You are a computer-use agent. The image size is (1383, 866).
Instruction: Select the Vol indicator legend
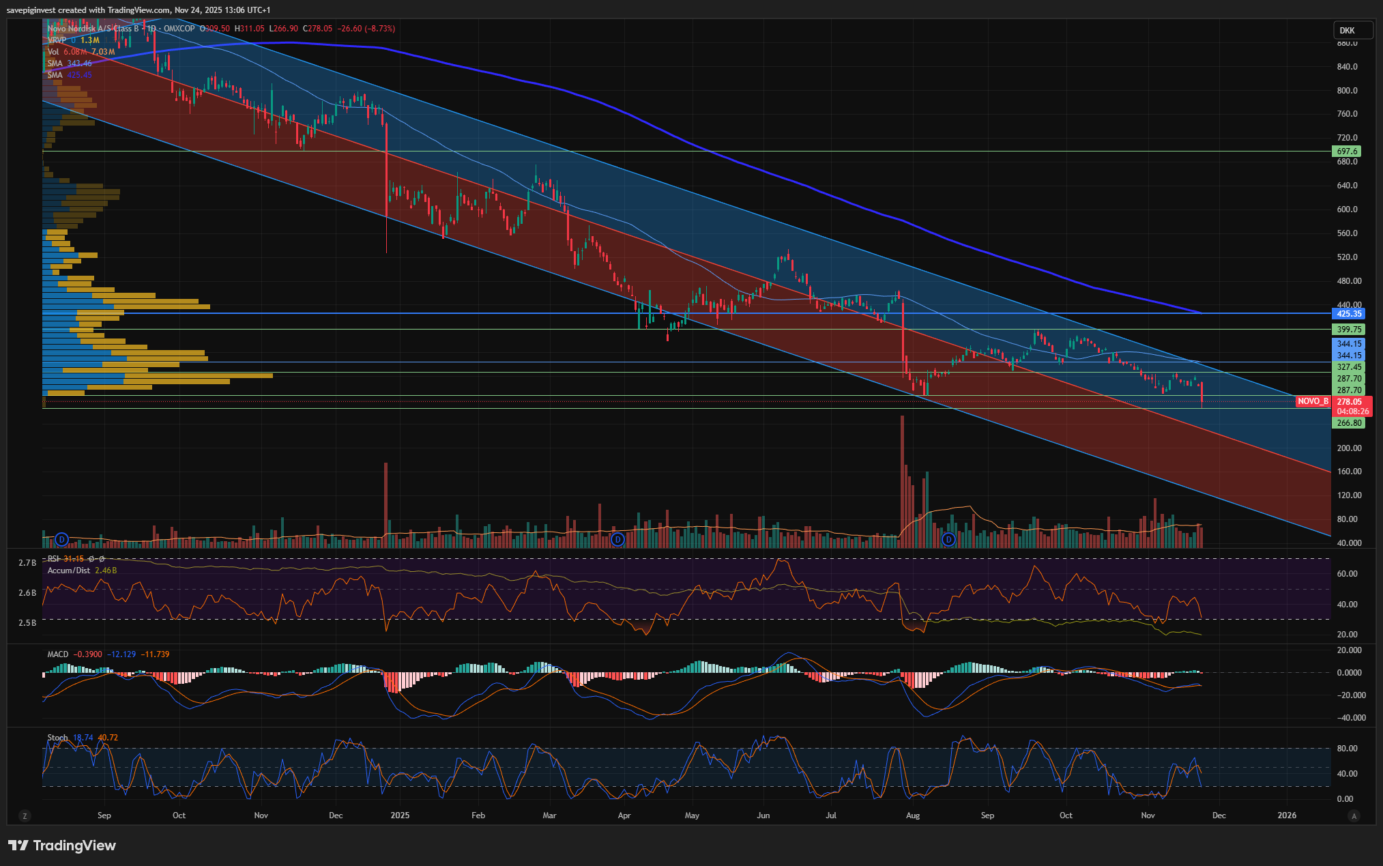[x=53, y=52]
